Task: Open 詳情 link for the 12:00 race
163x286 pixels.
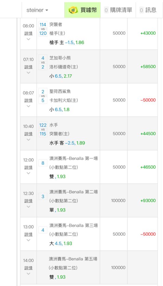Action: tap(28, 167)
